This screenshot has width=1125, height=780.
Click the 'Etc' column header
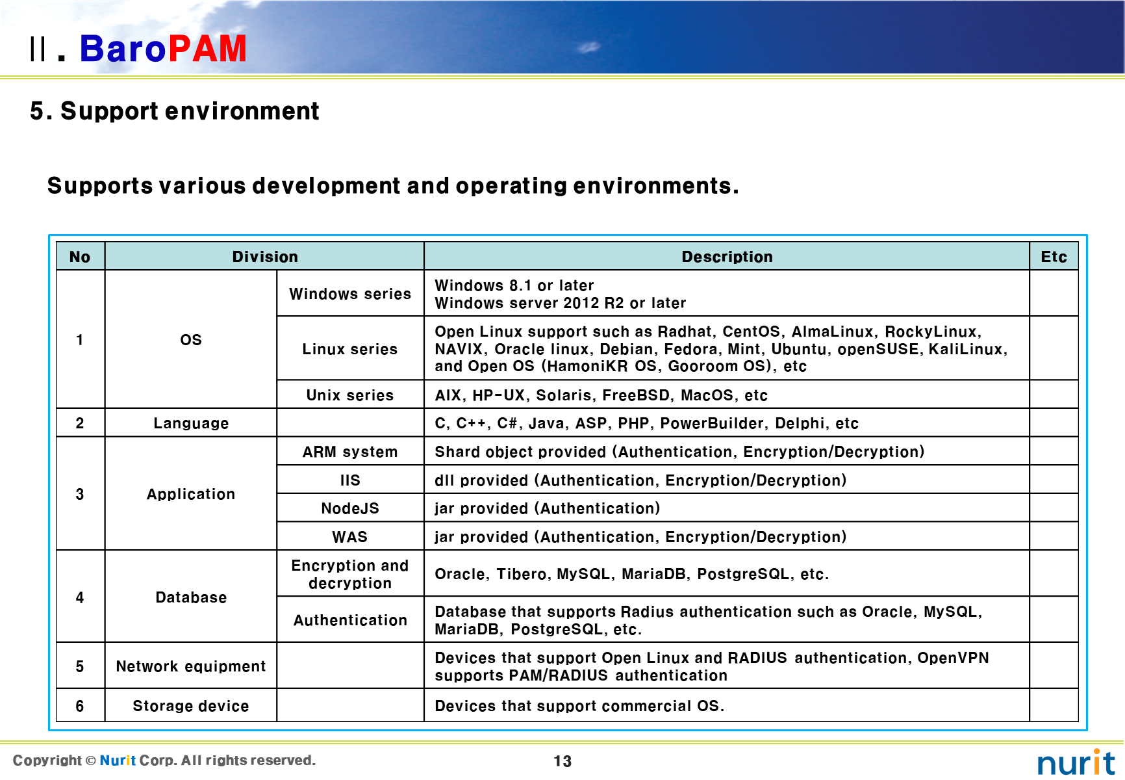point(1054,257)
